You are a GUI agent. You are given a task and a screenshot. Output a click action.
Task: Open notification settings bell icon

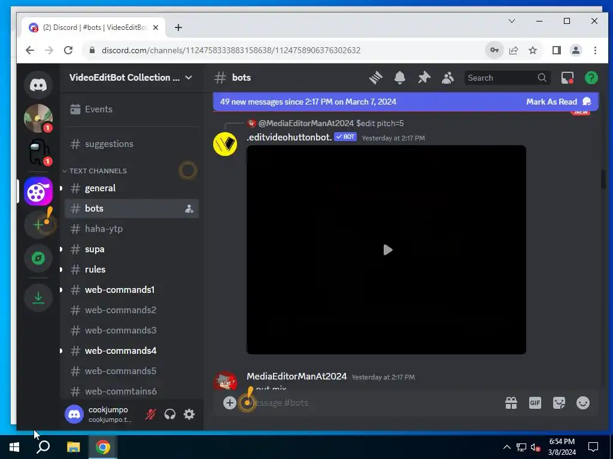coord(399,78)
